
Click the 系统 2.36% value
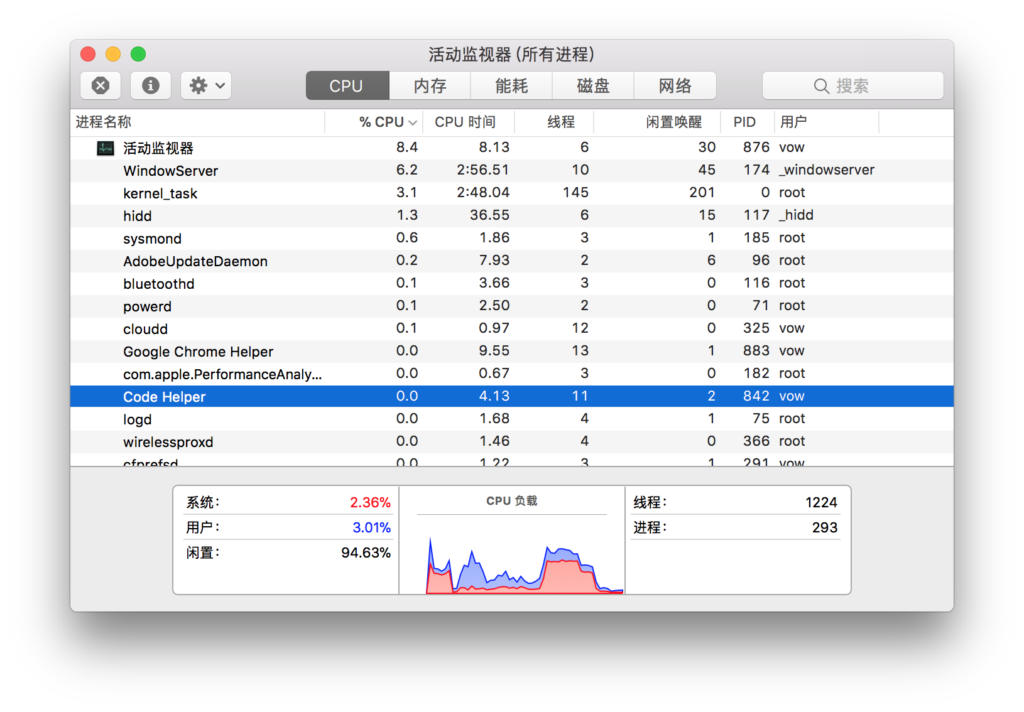point(370,502)
